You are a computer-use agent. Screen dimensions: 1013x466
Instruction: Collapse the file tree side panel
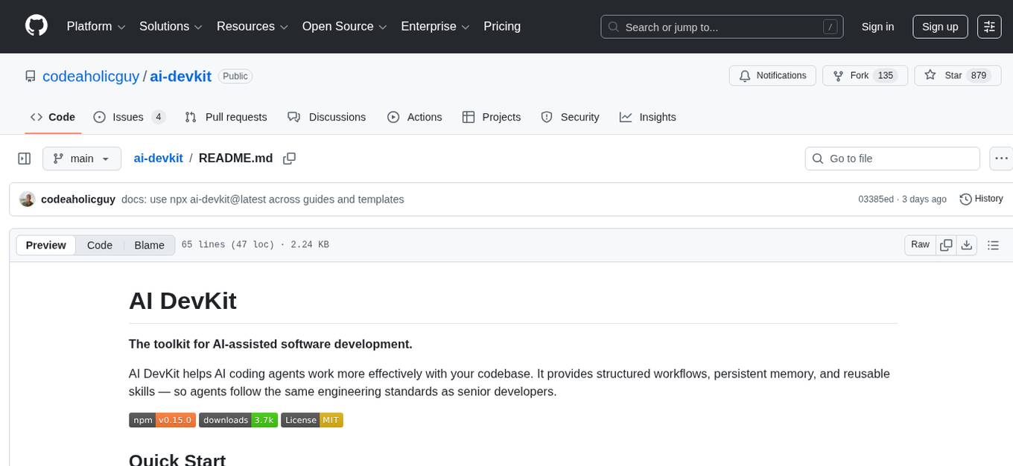click(x=25, y=159)
